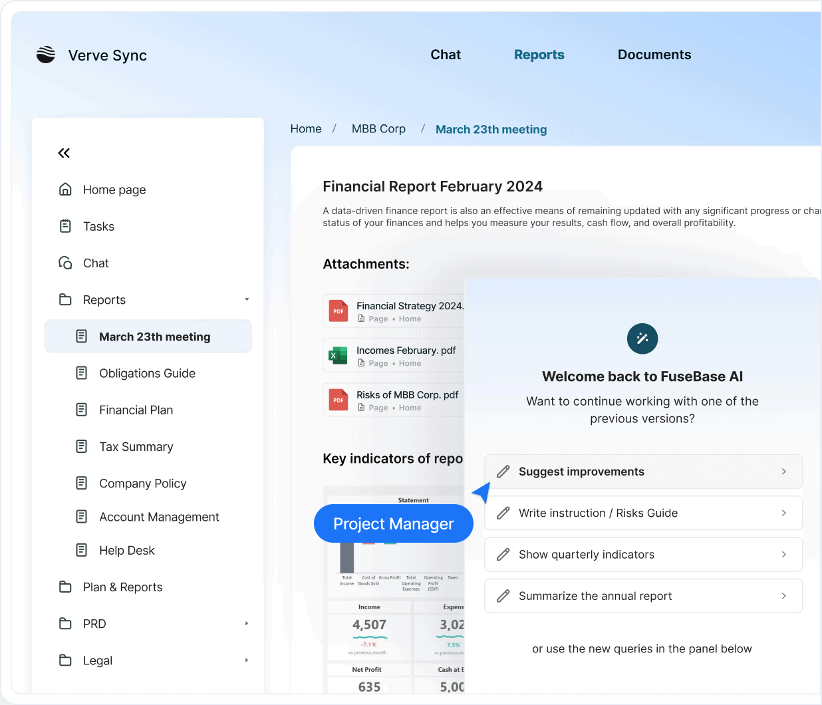Open the Chat tab in top navigation
This screenshot has height=705, width=822.
click(x=445, y=55)
